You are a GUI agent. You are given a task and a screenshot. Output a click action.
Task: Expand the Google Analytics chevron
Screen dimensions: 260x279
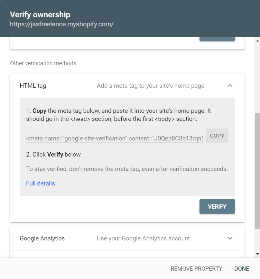pos(230,238)
